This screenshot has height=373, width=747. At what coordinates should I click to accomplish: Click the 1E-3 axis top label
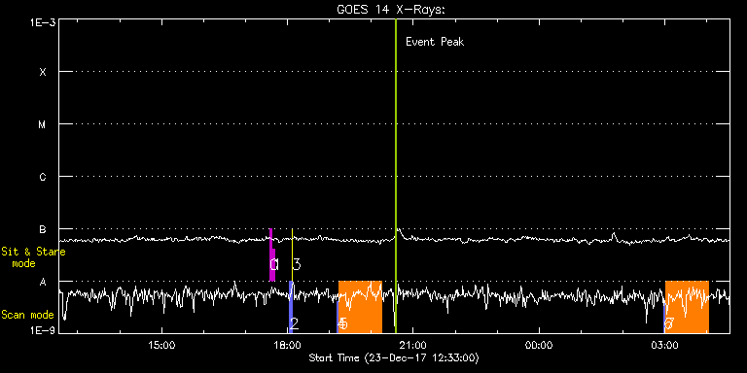[43, 22]
